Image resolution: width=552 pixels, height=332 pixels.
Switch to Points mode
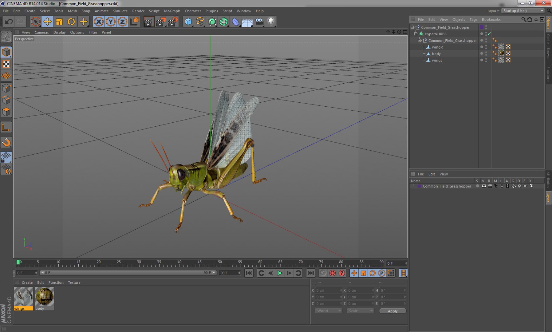point(6,88)
